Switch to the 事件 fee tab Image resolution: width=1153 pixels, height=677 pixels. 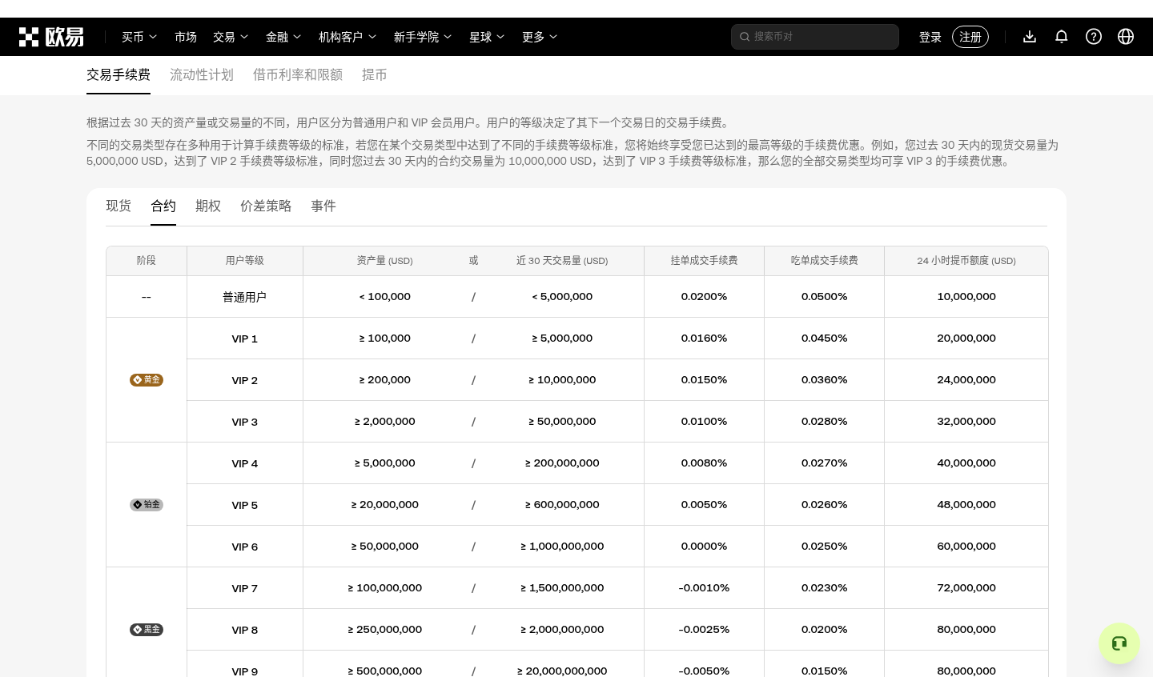[x=323, y=206]
